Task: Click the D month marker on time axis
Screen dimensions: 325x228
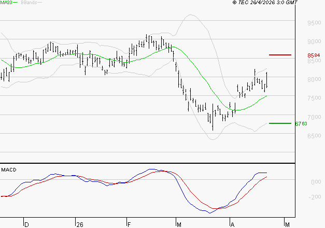Action: 26,225
